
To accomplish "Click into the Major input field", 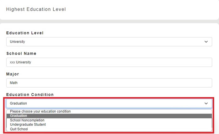I will tap(109, 83).
